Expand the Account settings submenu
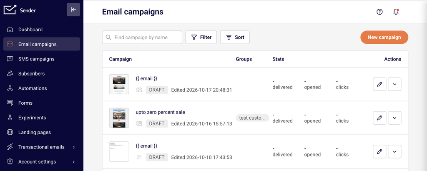 (74, 162)
